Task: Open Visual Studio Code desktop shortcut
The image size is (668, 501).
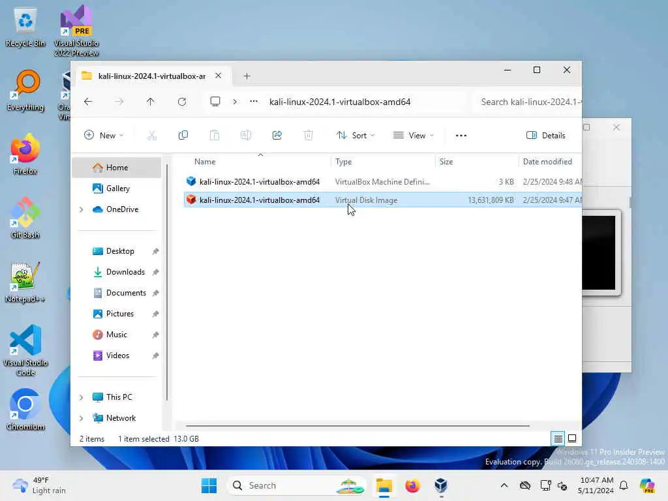Action: pyautogui.click(x=25, y=350)
